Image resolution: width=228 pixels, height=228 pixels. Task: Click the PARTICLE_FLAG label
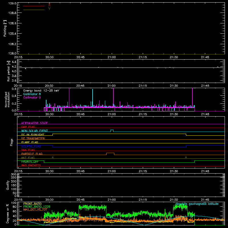(x=32, y=154)
